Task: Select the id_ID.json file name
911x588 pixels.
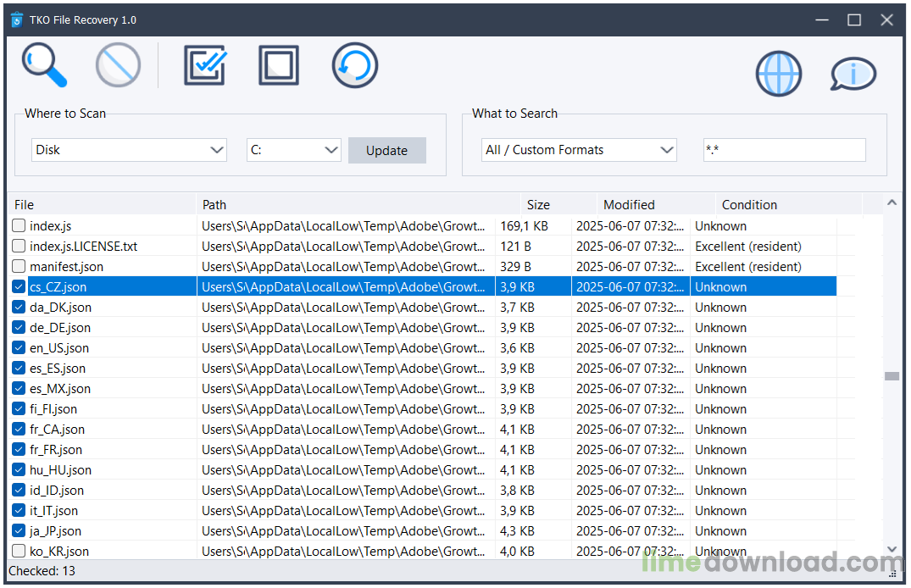Action: tap(57, 491)
